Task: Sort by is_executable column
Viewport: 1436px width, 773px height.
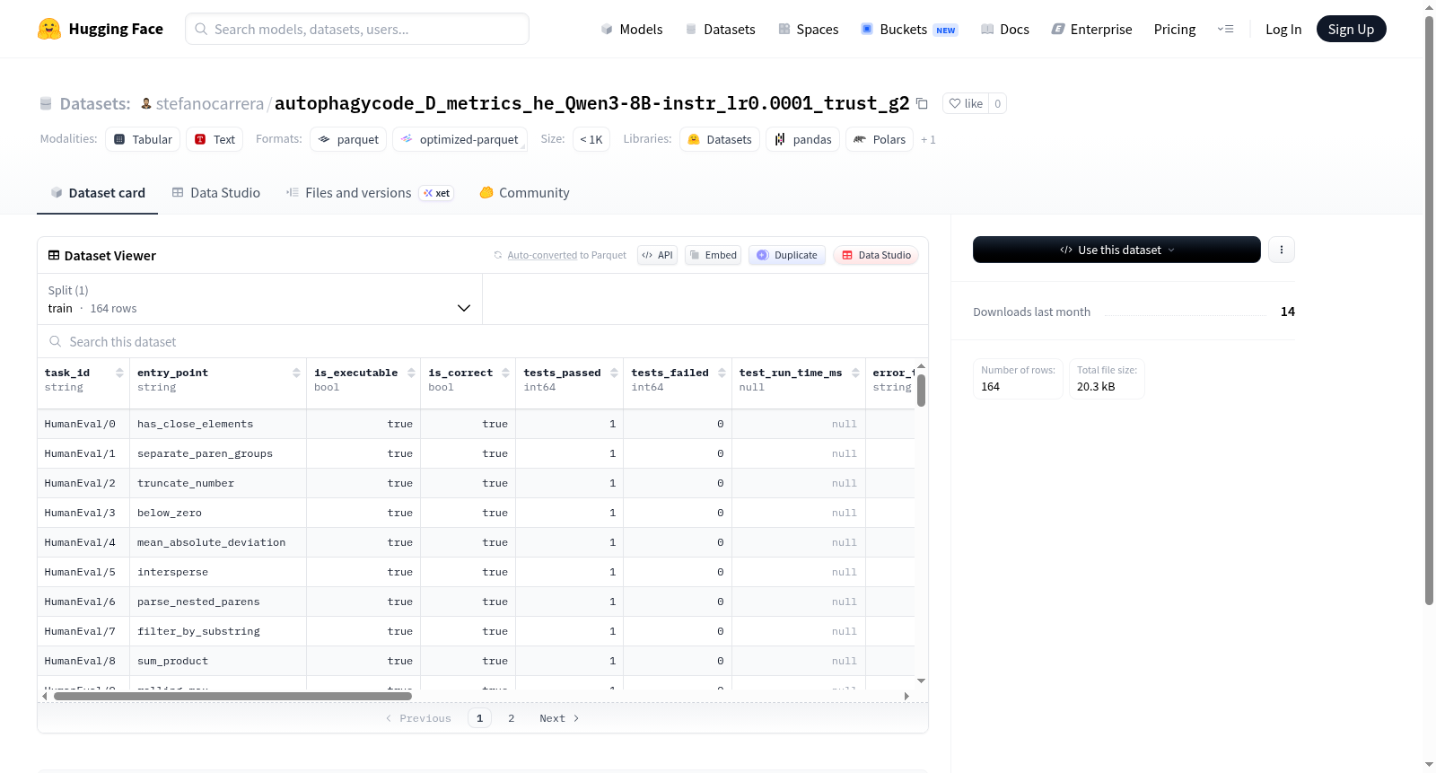Action: [411, 373]
